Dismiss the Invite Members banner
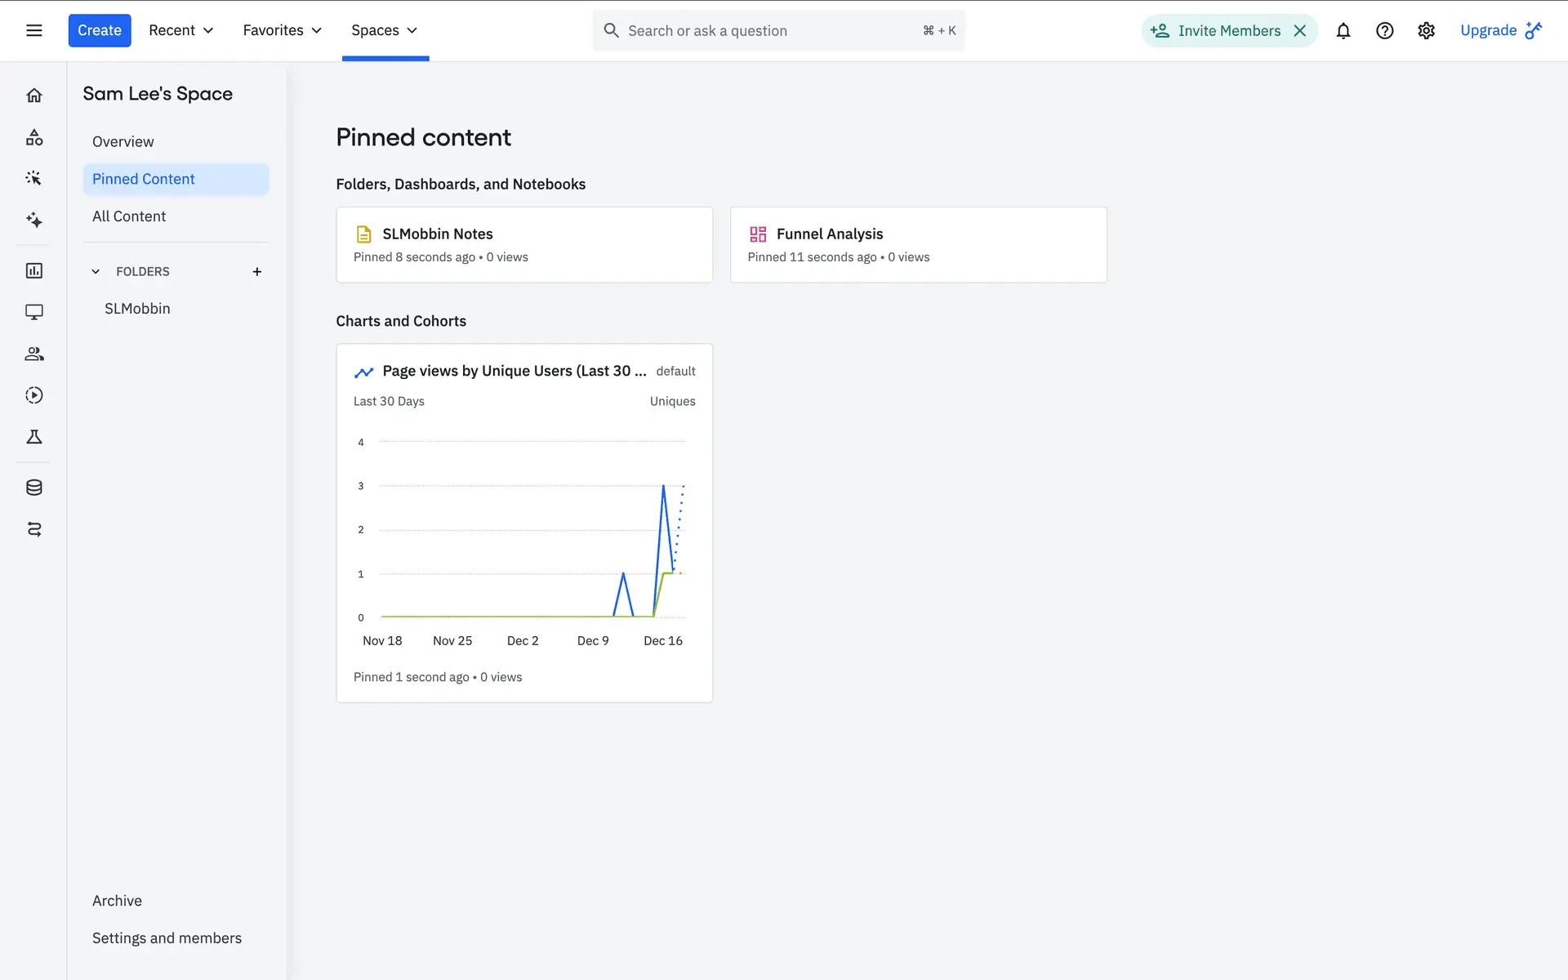1568x980 pixels. tap(1300, 30)
